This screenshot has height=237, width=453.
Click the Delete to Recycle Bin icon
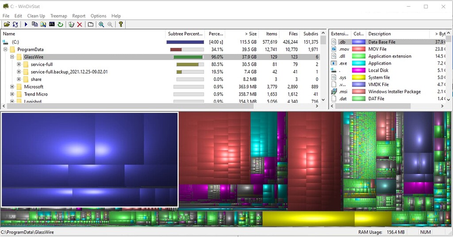pos(71,24)
